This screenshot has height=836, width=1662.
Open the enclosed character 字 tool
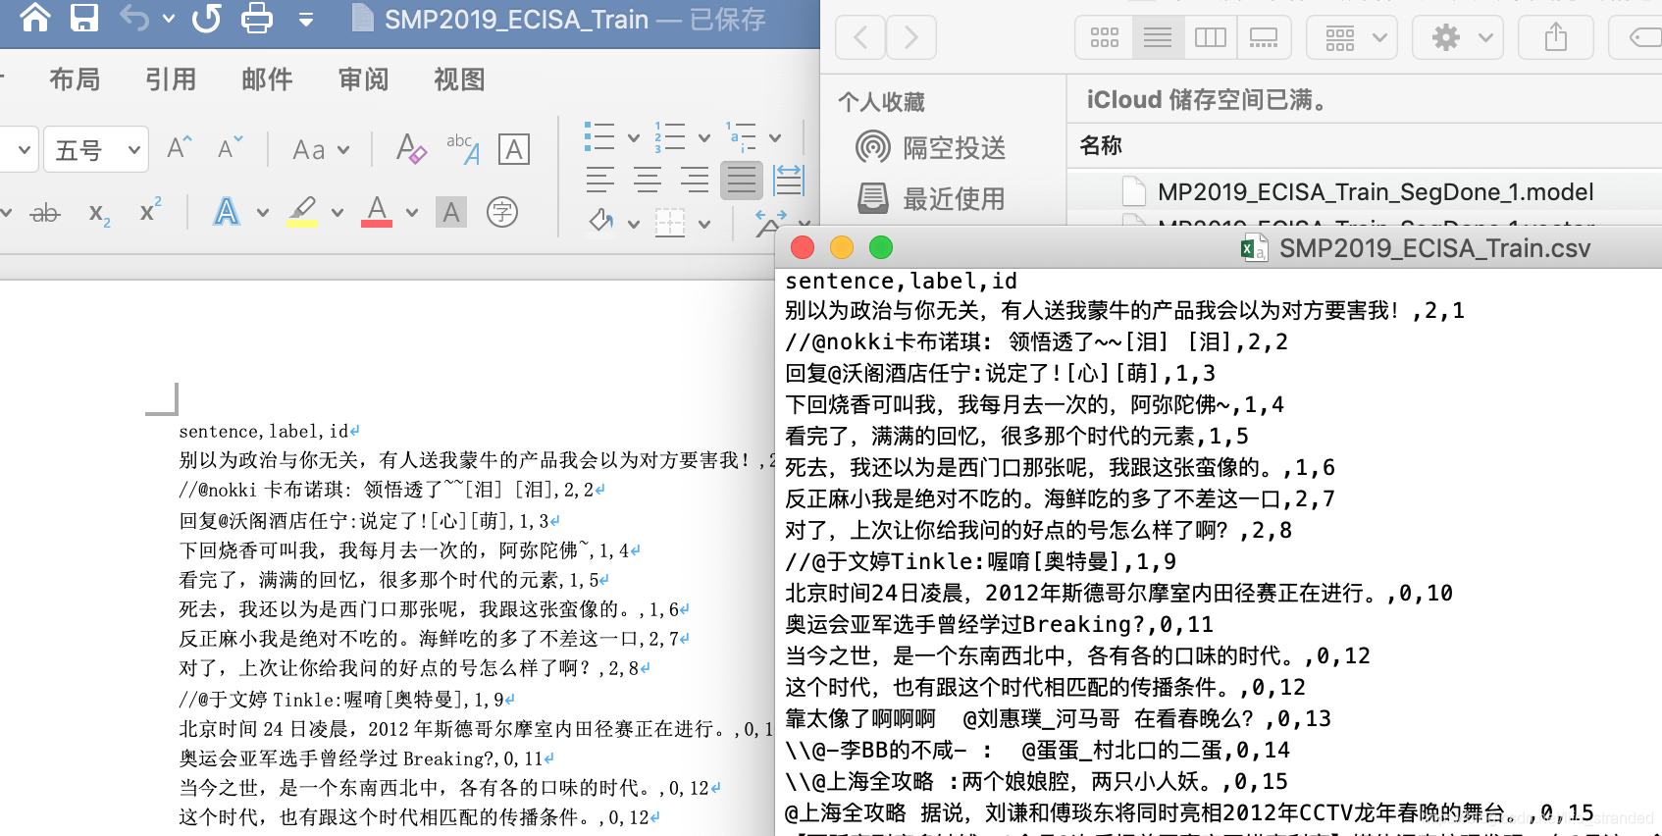(x=502, y=212)
